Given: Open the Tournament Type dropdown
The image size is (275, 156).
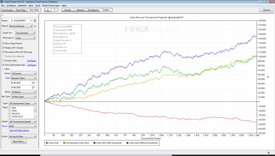Looking at the screenshot, I should coord(22,103).
